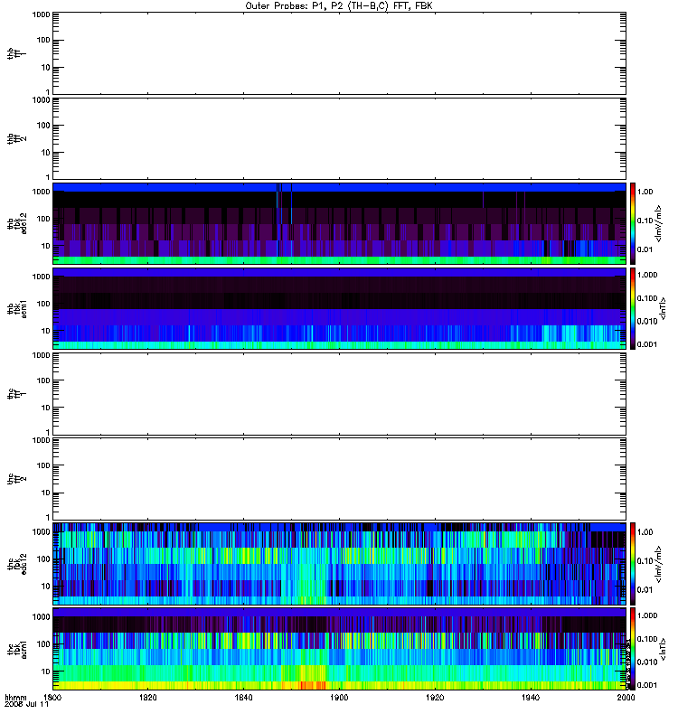Click the thc fbk scm1 spectrogram panel
The image size is (678, 723).
click(x=339, y=649)
